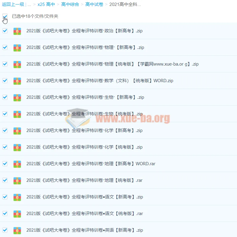
Task: Uncheck the 英语【新高考】.zip checkbox
Action: click(5, 230)
